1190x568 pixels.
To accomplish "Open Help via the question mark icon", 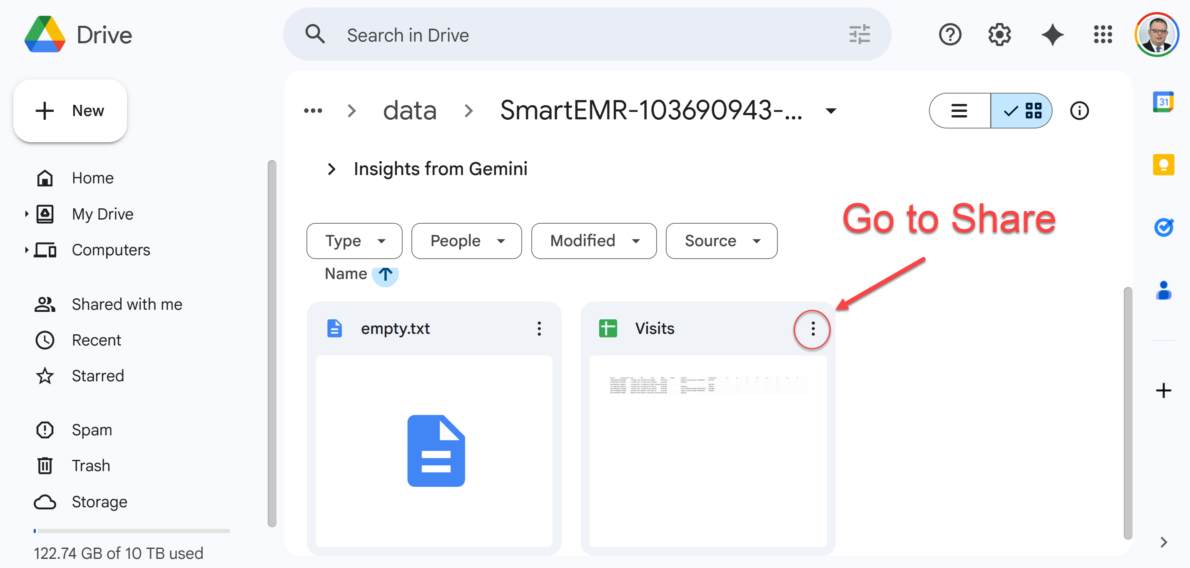I will 949,35.
